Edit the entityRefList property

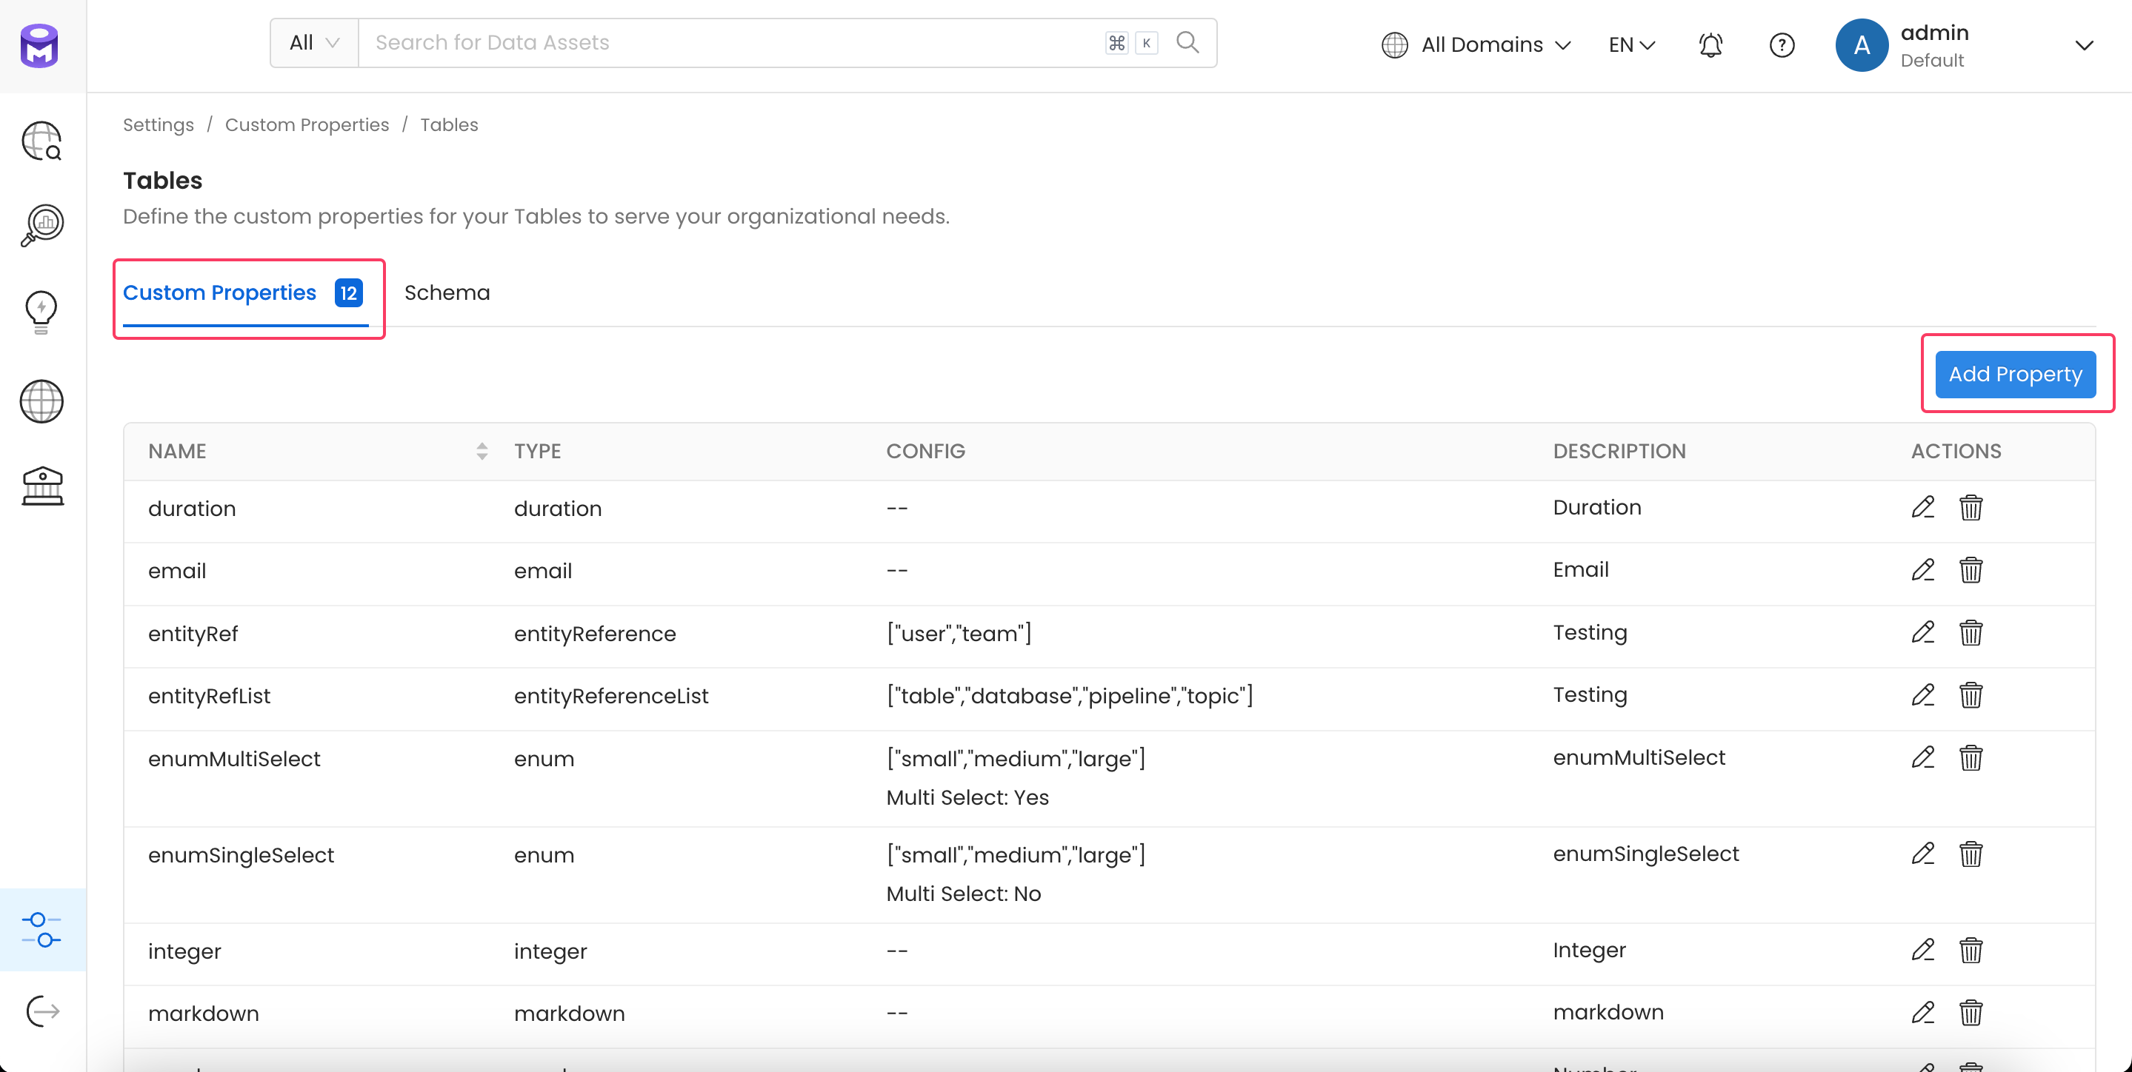point(1922,695)
